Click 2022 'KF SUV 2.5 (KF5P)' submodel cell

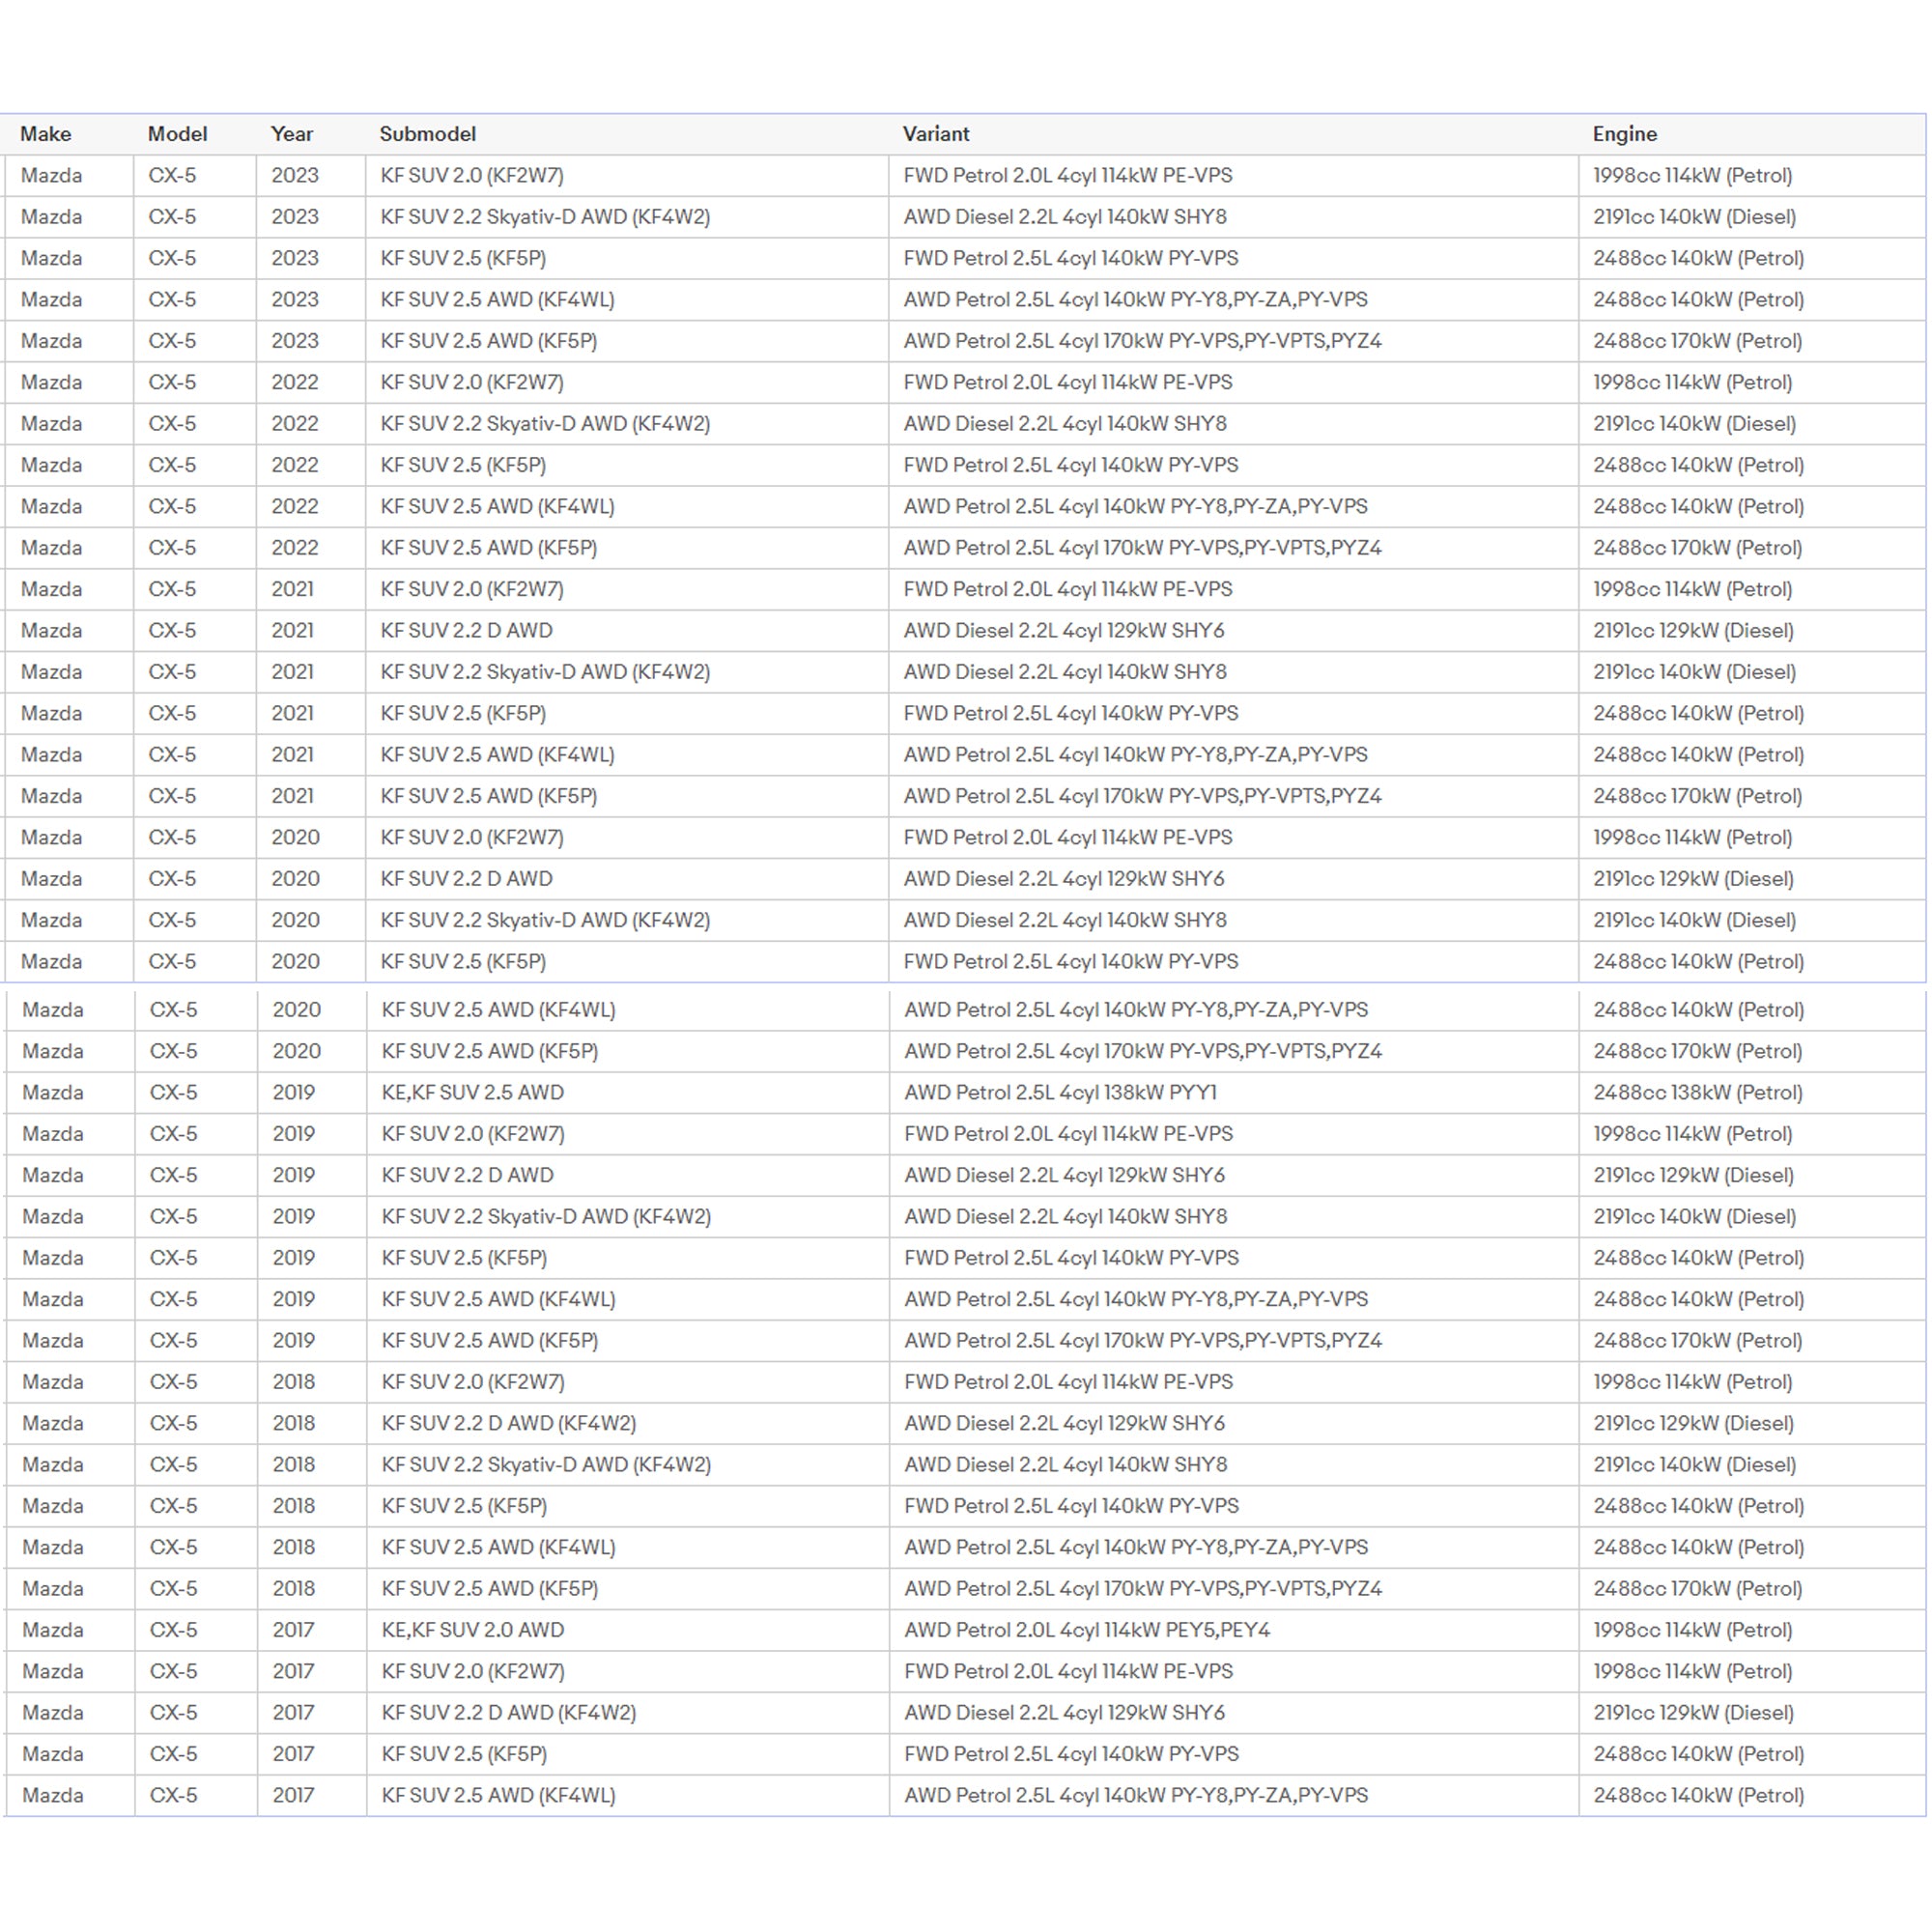pyautogui.click(x=463, y=465)
